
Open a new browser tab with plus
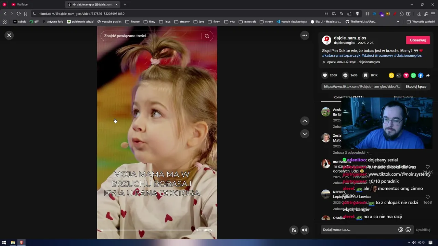125,4
